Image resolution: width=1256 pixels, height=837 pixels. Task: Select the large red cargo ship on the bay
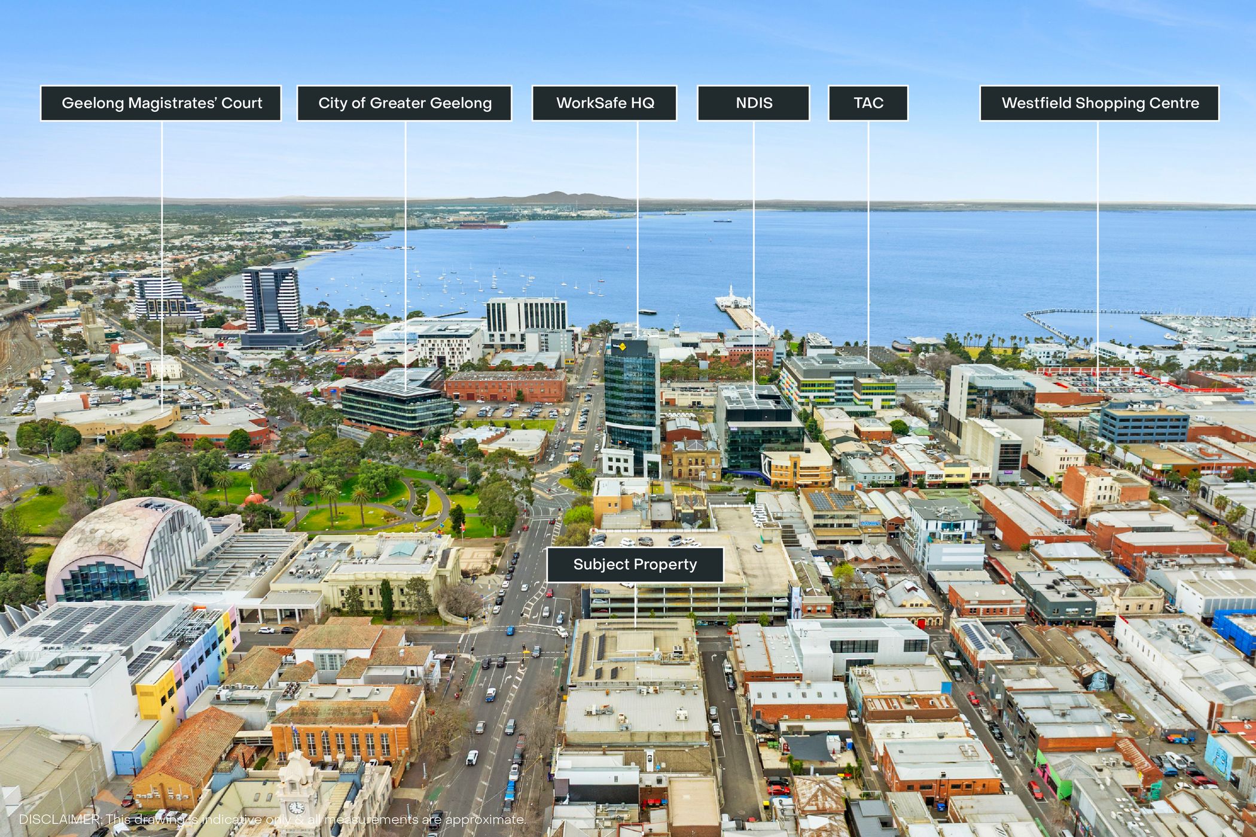point(481,225)
